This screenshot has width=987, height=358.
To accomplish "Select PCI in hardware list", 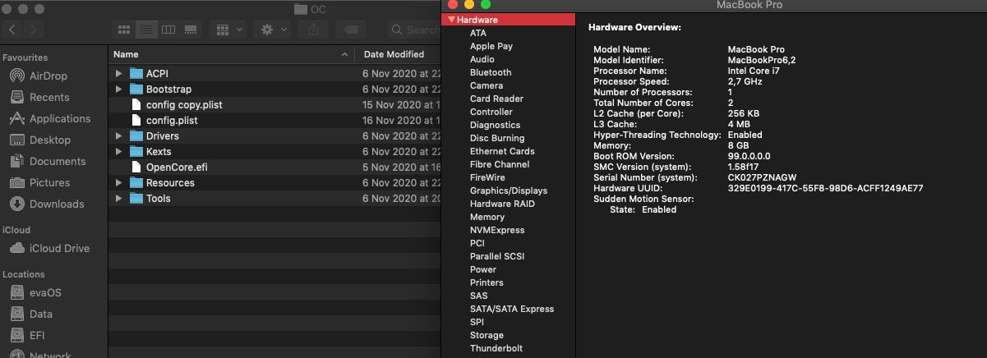I will (x=477, y=243).
